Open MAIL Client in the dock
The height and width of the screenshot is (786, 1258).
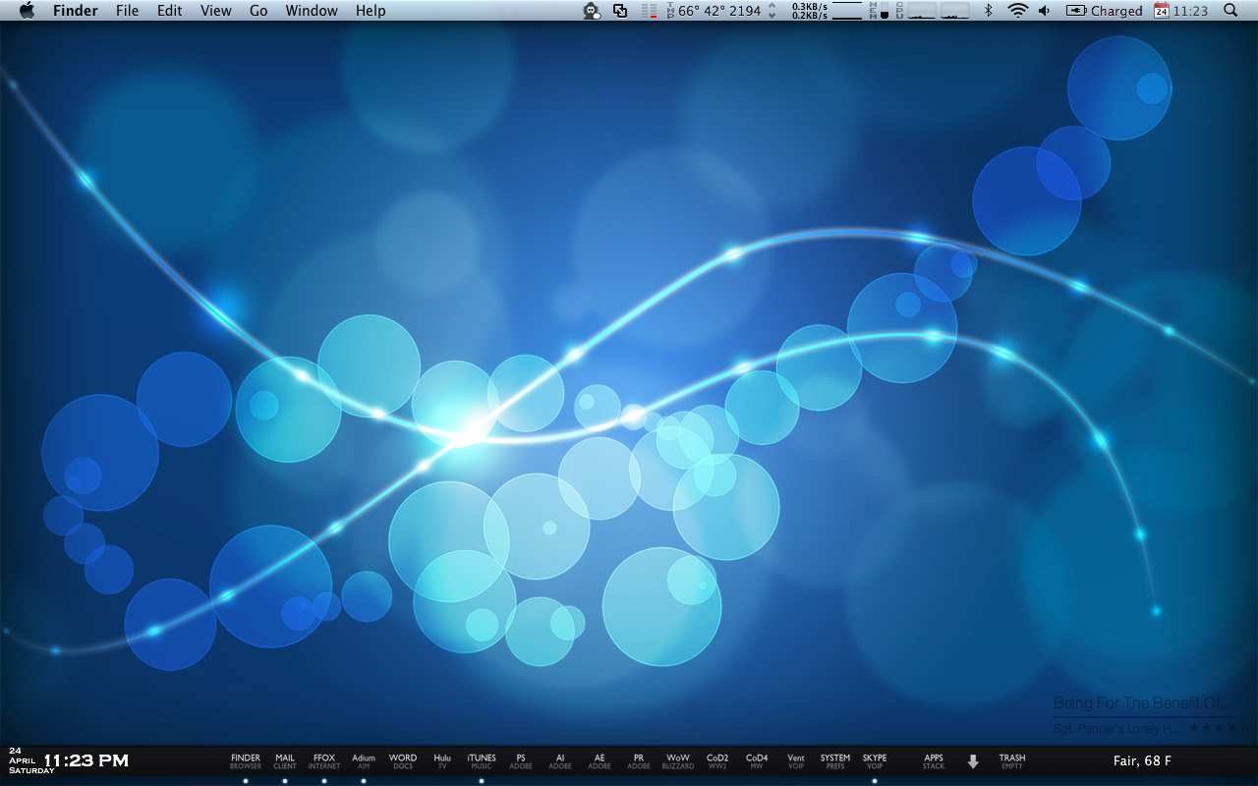[285, 761]
